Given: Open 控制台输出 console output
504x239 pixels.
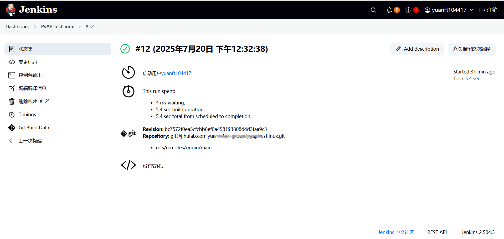Looking at the screenshot, I should point(58,75).
